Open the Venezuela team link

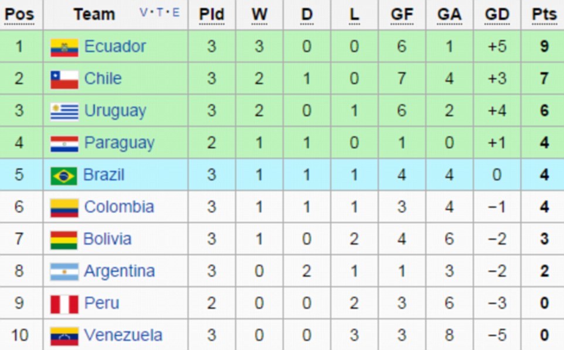123,335
